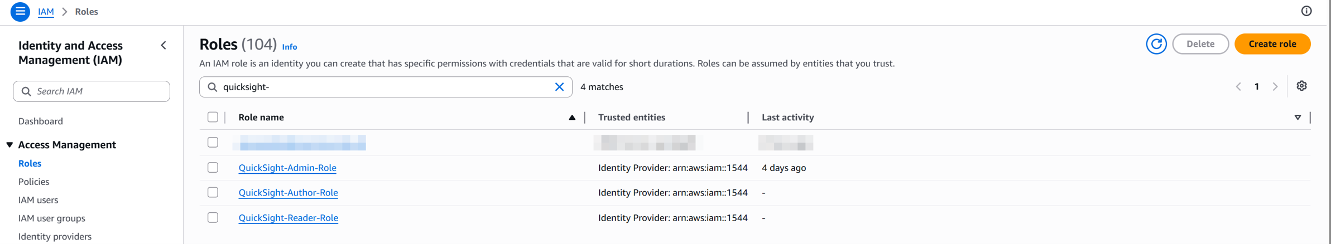
Task: Click the Create role button
Action: click(x=1272, y=44)
